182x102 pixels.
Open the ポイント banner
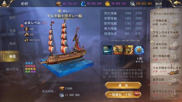coord(158,4)
